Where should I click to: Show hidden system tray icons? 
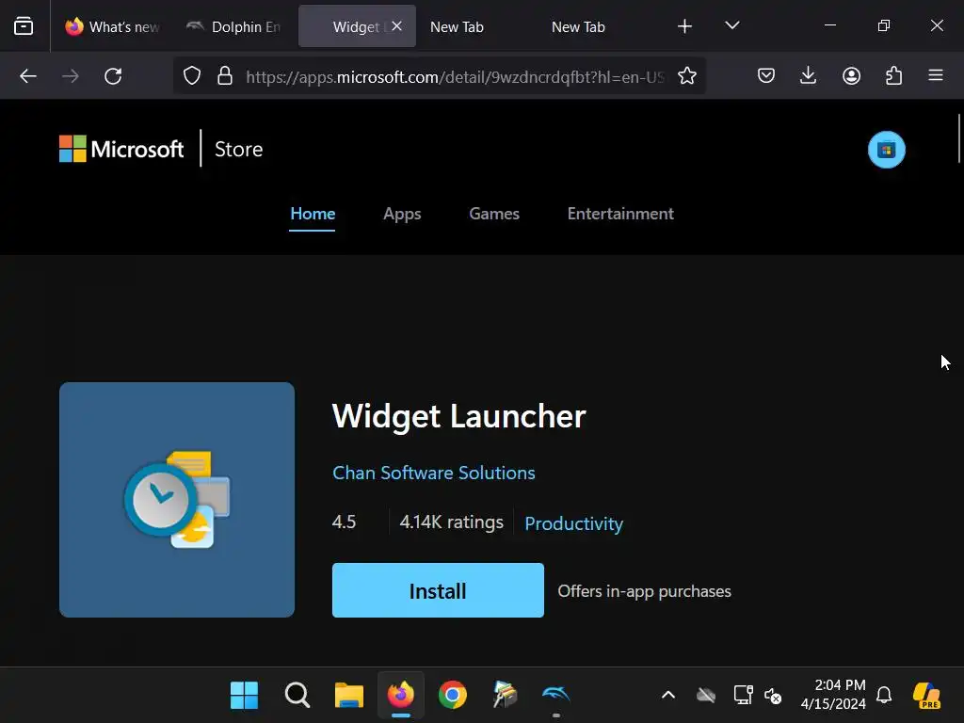[668, 696]
